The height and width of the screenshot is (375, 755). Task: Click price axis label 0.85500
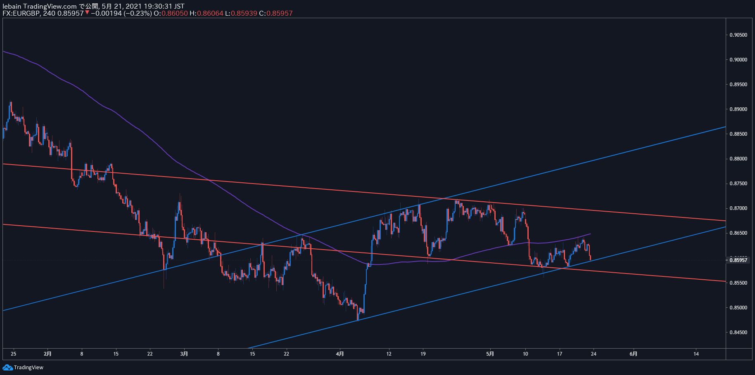coord(738,283)
